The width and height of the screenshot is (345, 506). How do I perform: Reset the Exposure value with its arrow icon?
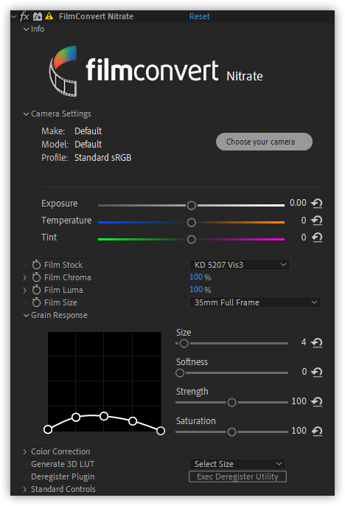pyautogui.click(x=317, y=203)
